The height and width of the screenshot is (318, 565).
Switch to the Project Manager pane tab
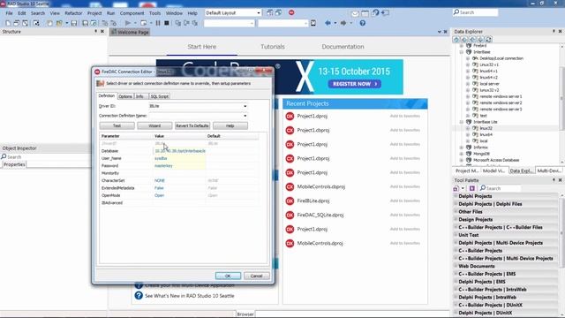467,170
